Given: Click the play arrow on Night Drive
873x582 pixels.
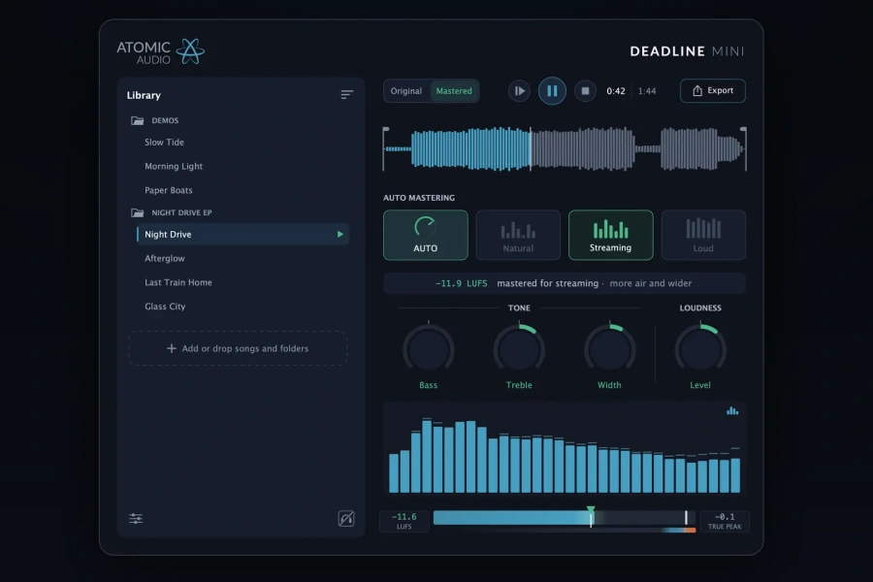Looking at the screenshot, I should tap(340, 235).
